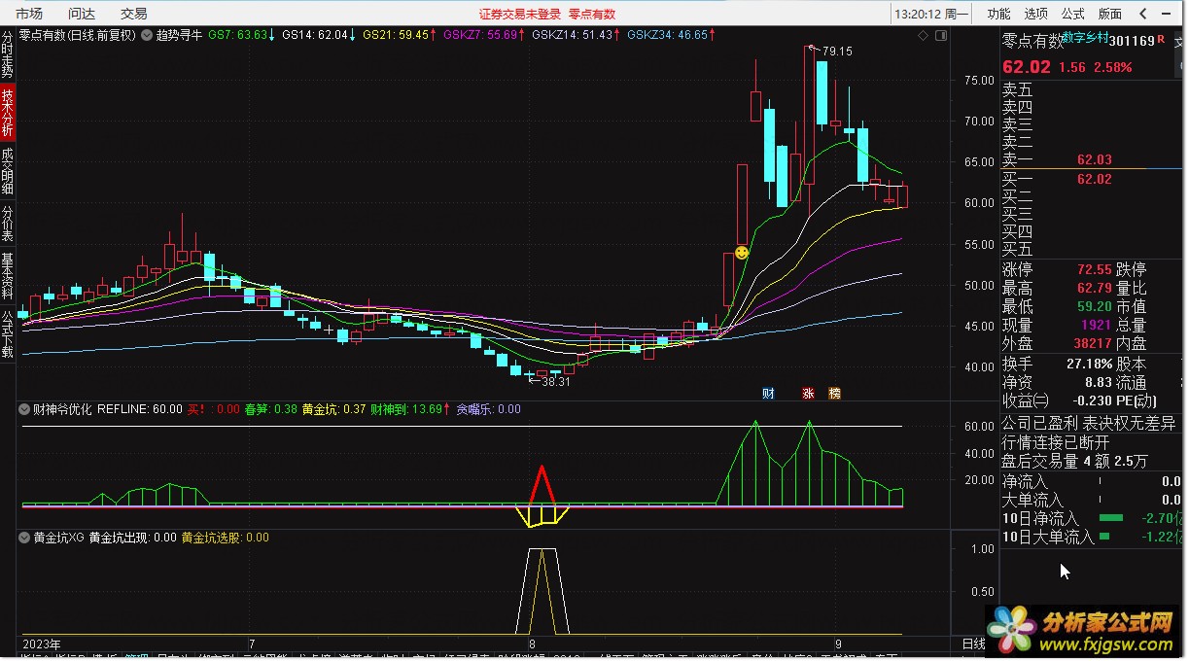Click the 涨停 value 72.55
The height and width of the screenshot is (661, 1189).
pos(1094,269)
